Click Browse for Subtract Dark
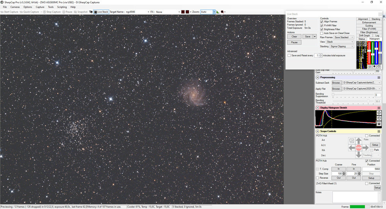 tap(337, 83)
